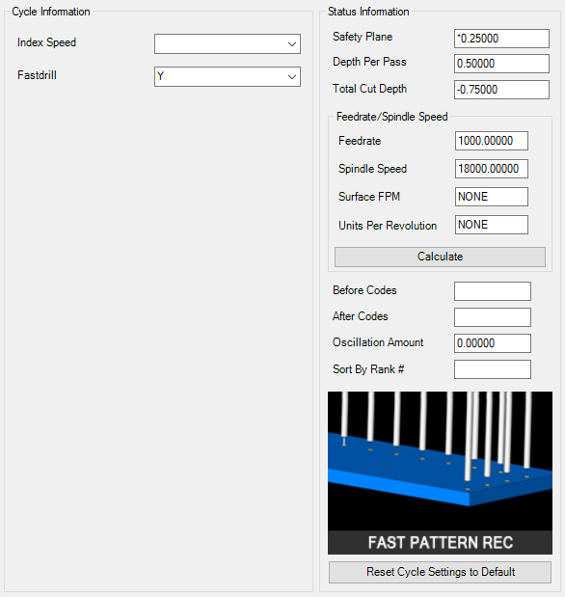The width and height of the screenshot is (565, 597).
Task: Click the Calculate button
Action: tap(440, 257)
